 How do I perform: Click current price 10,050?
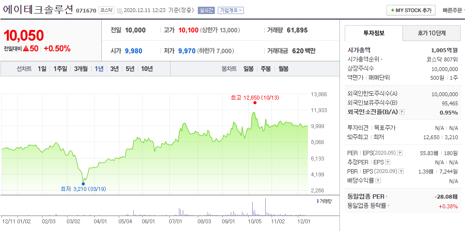click(x=24, y=36)
